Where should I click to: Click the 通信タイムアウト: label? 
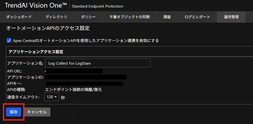(23, 97)
